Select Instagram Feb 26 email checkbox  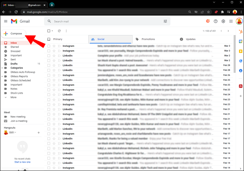point(49,75)
